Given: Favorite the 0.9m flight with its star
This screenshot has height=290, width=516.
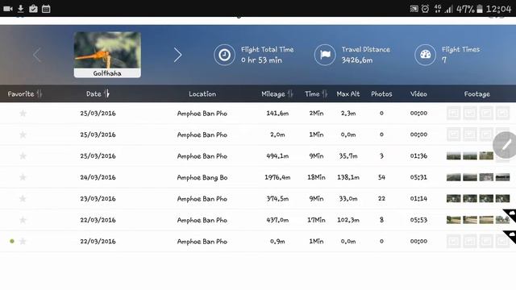Looking at the screenshot, I should 23,242.
